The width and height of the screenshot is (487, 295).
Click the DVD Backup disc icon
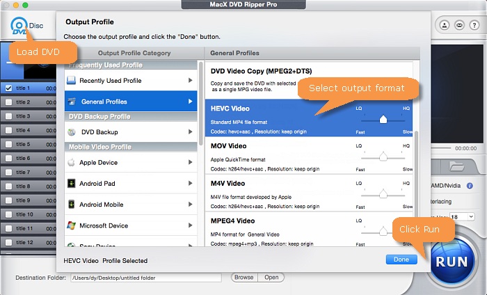click(72, 132)
